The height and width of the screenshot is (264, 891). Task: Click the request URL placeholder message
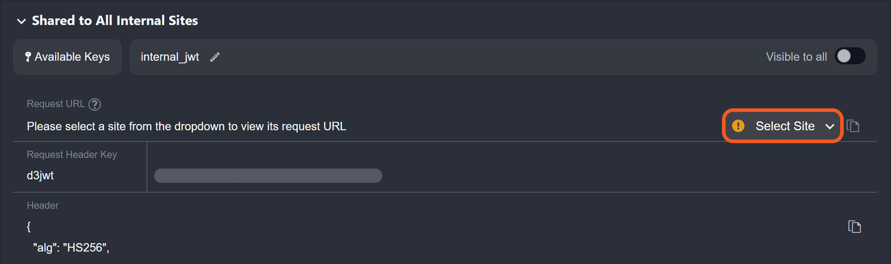click(186, 127)
